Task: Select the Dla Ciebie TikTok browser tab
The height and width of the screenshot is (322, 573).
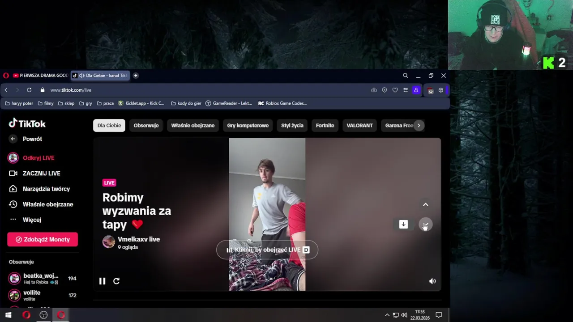Action: (x=100, y=76)
